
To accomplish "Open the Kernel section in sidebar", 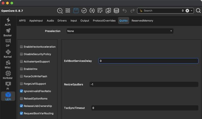I will (8, 54).
